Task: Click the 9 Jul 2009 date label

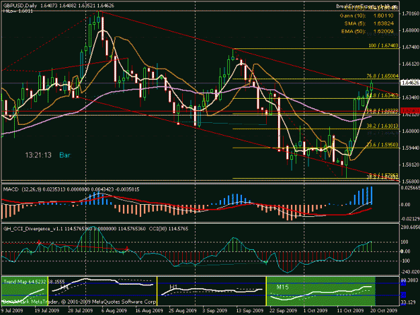Action: (x=12, y=311)
